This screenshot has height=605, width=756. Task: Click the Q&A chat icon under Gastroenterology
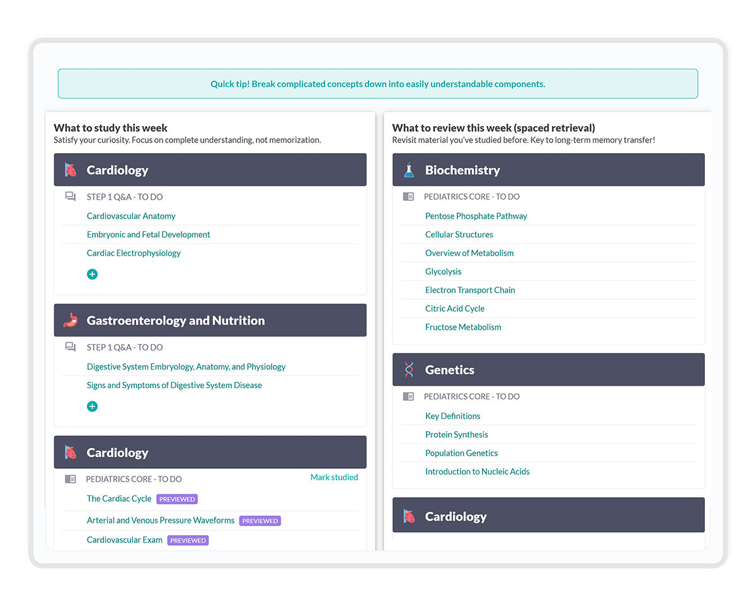coord(71,347)
